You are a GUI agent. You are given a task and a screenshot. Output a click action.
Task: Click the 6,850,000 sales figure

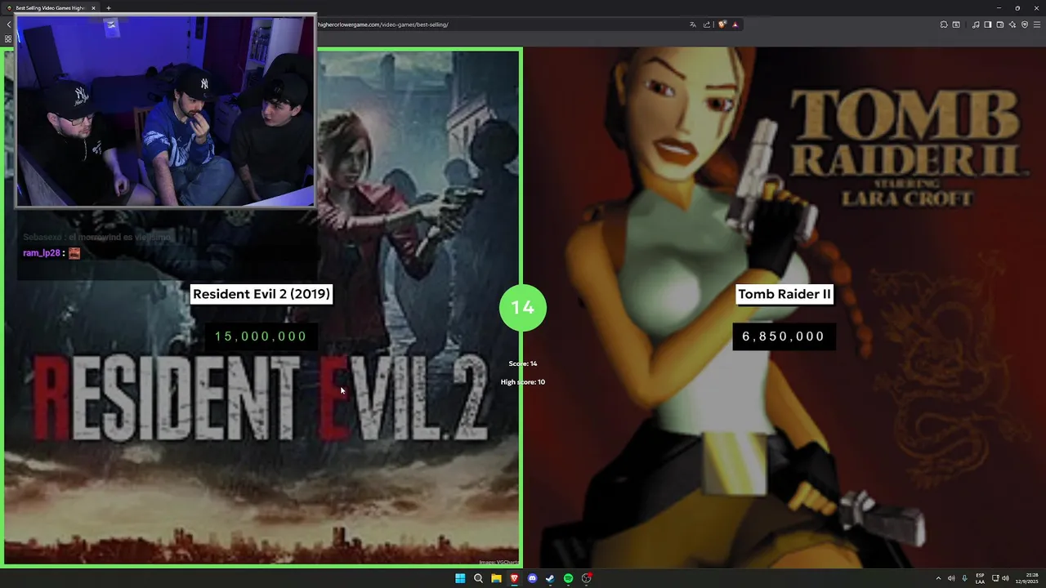784,336
